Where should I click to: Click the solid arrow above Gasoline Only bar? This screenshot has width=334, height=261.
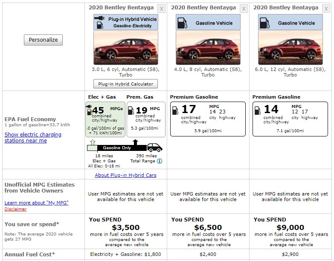tap(135, 142)
